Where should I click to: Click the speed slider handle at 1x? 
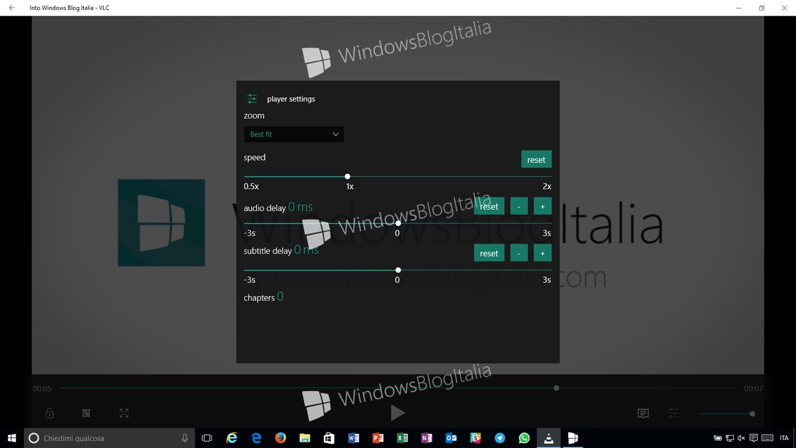pyautogui.click(x=348, y=177)
